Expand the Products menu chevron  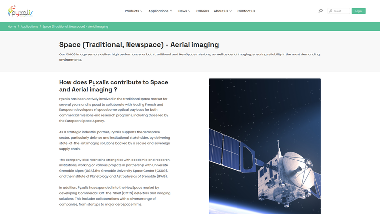click(x=142, y=11)
